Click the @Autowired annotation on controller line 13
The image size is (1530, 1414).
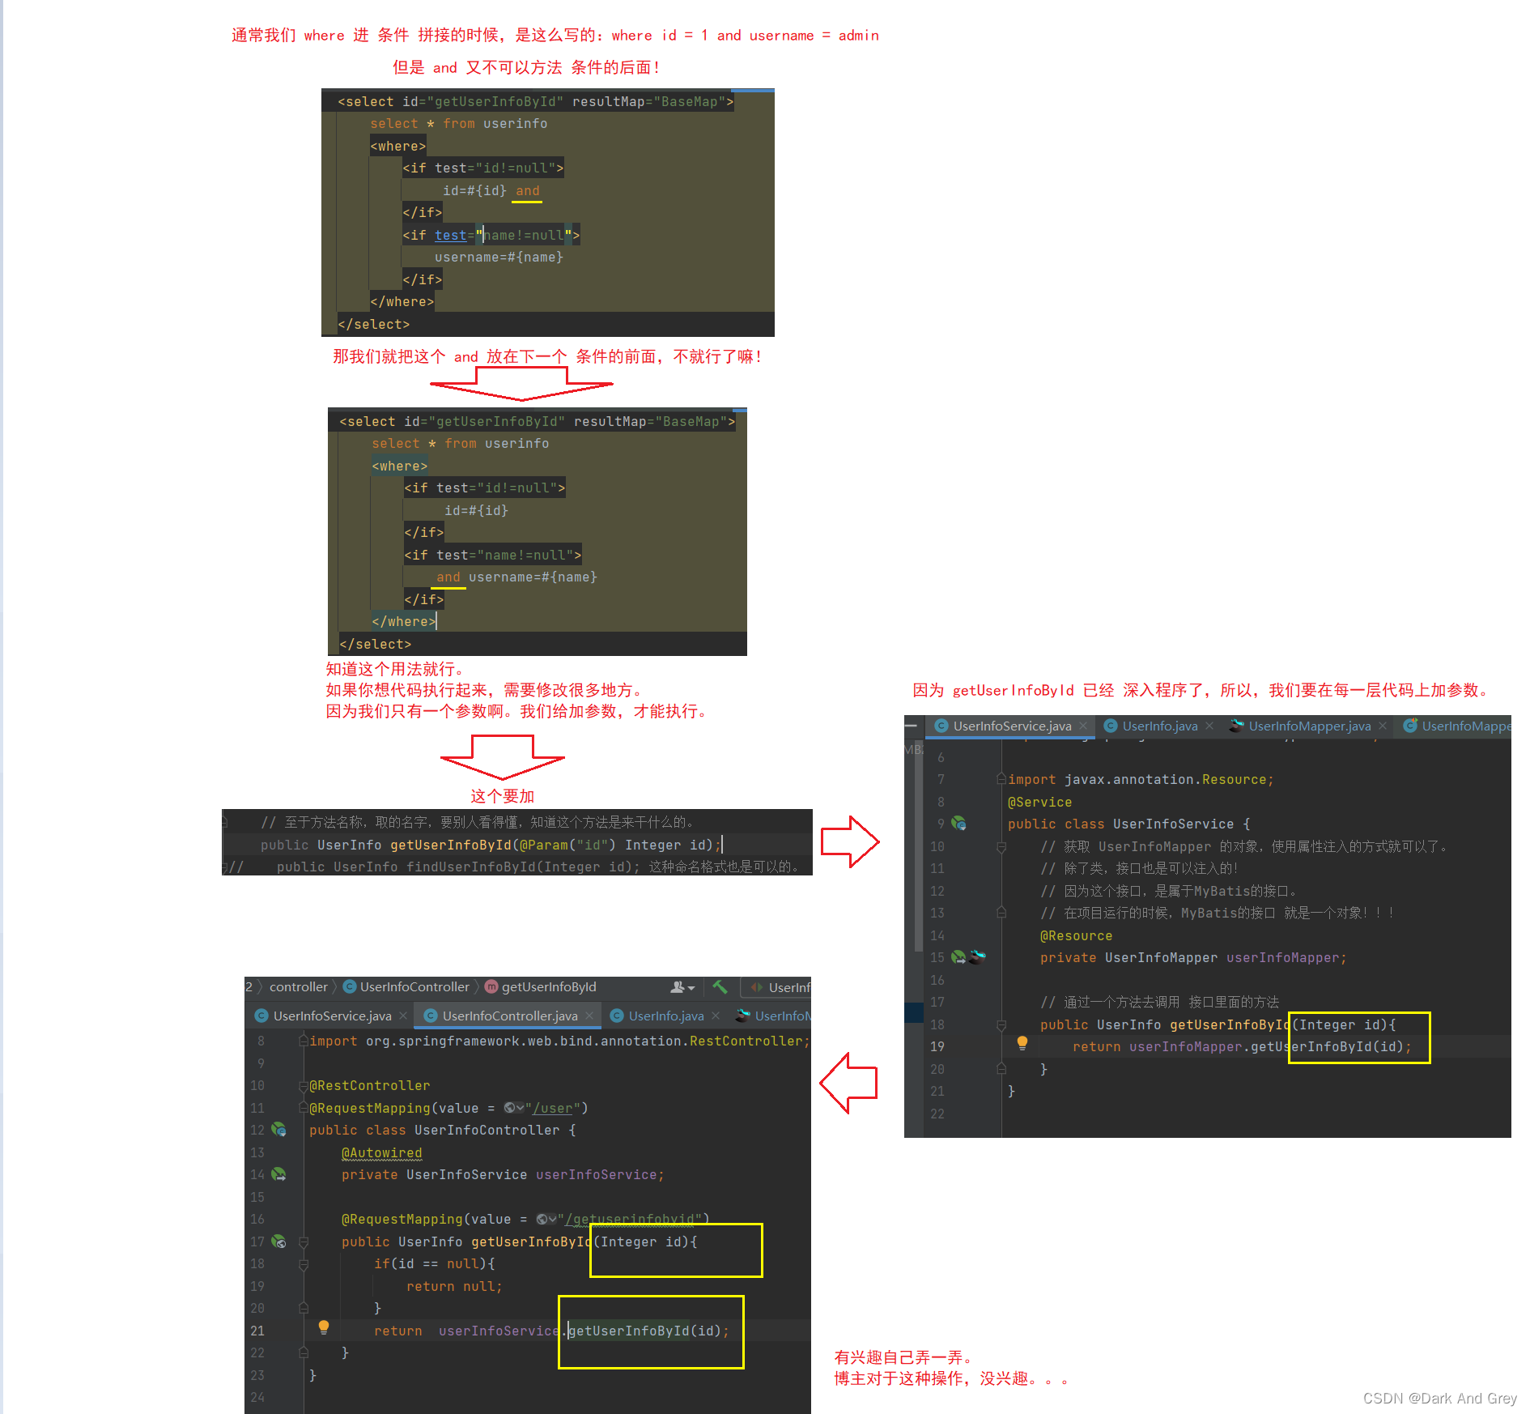click(x=381, y=1152)
